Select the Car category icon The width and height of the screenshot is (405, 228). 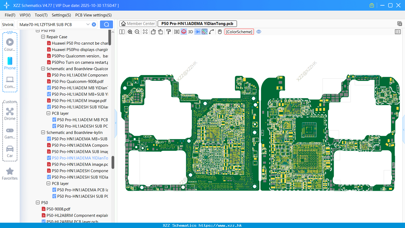click(10, 151)
